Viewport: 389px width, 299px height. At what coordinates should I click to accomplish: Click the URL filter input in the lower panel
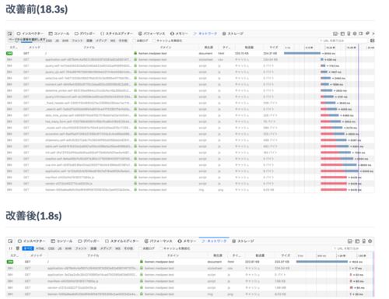(x=353, y=248)
